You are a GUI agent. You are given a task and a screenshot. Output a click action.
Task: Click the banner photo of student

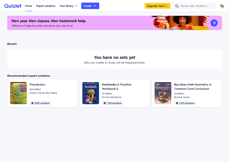181,23
